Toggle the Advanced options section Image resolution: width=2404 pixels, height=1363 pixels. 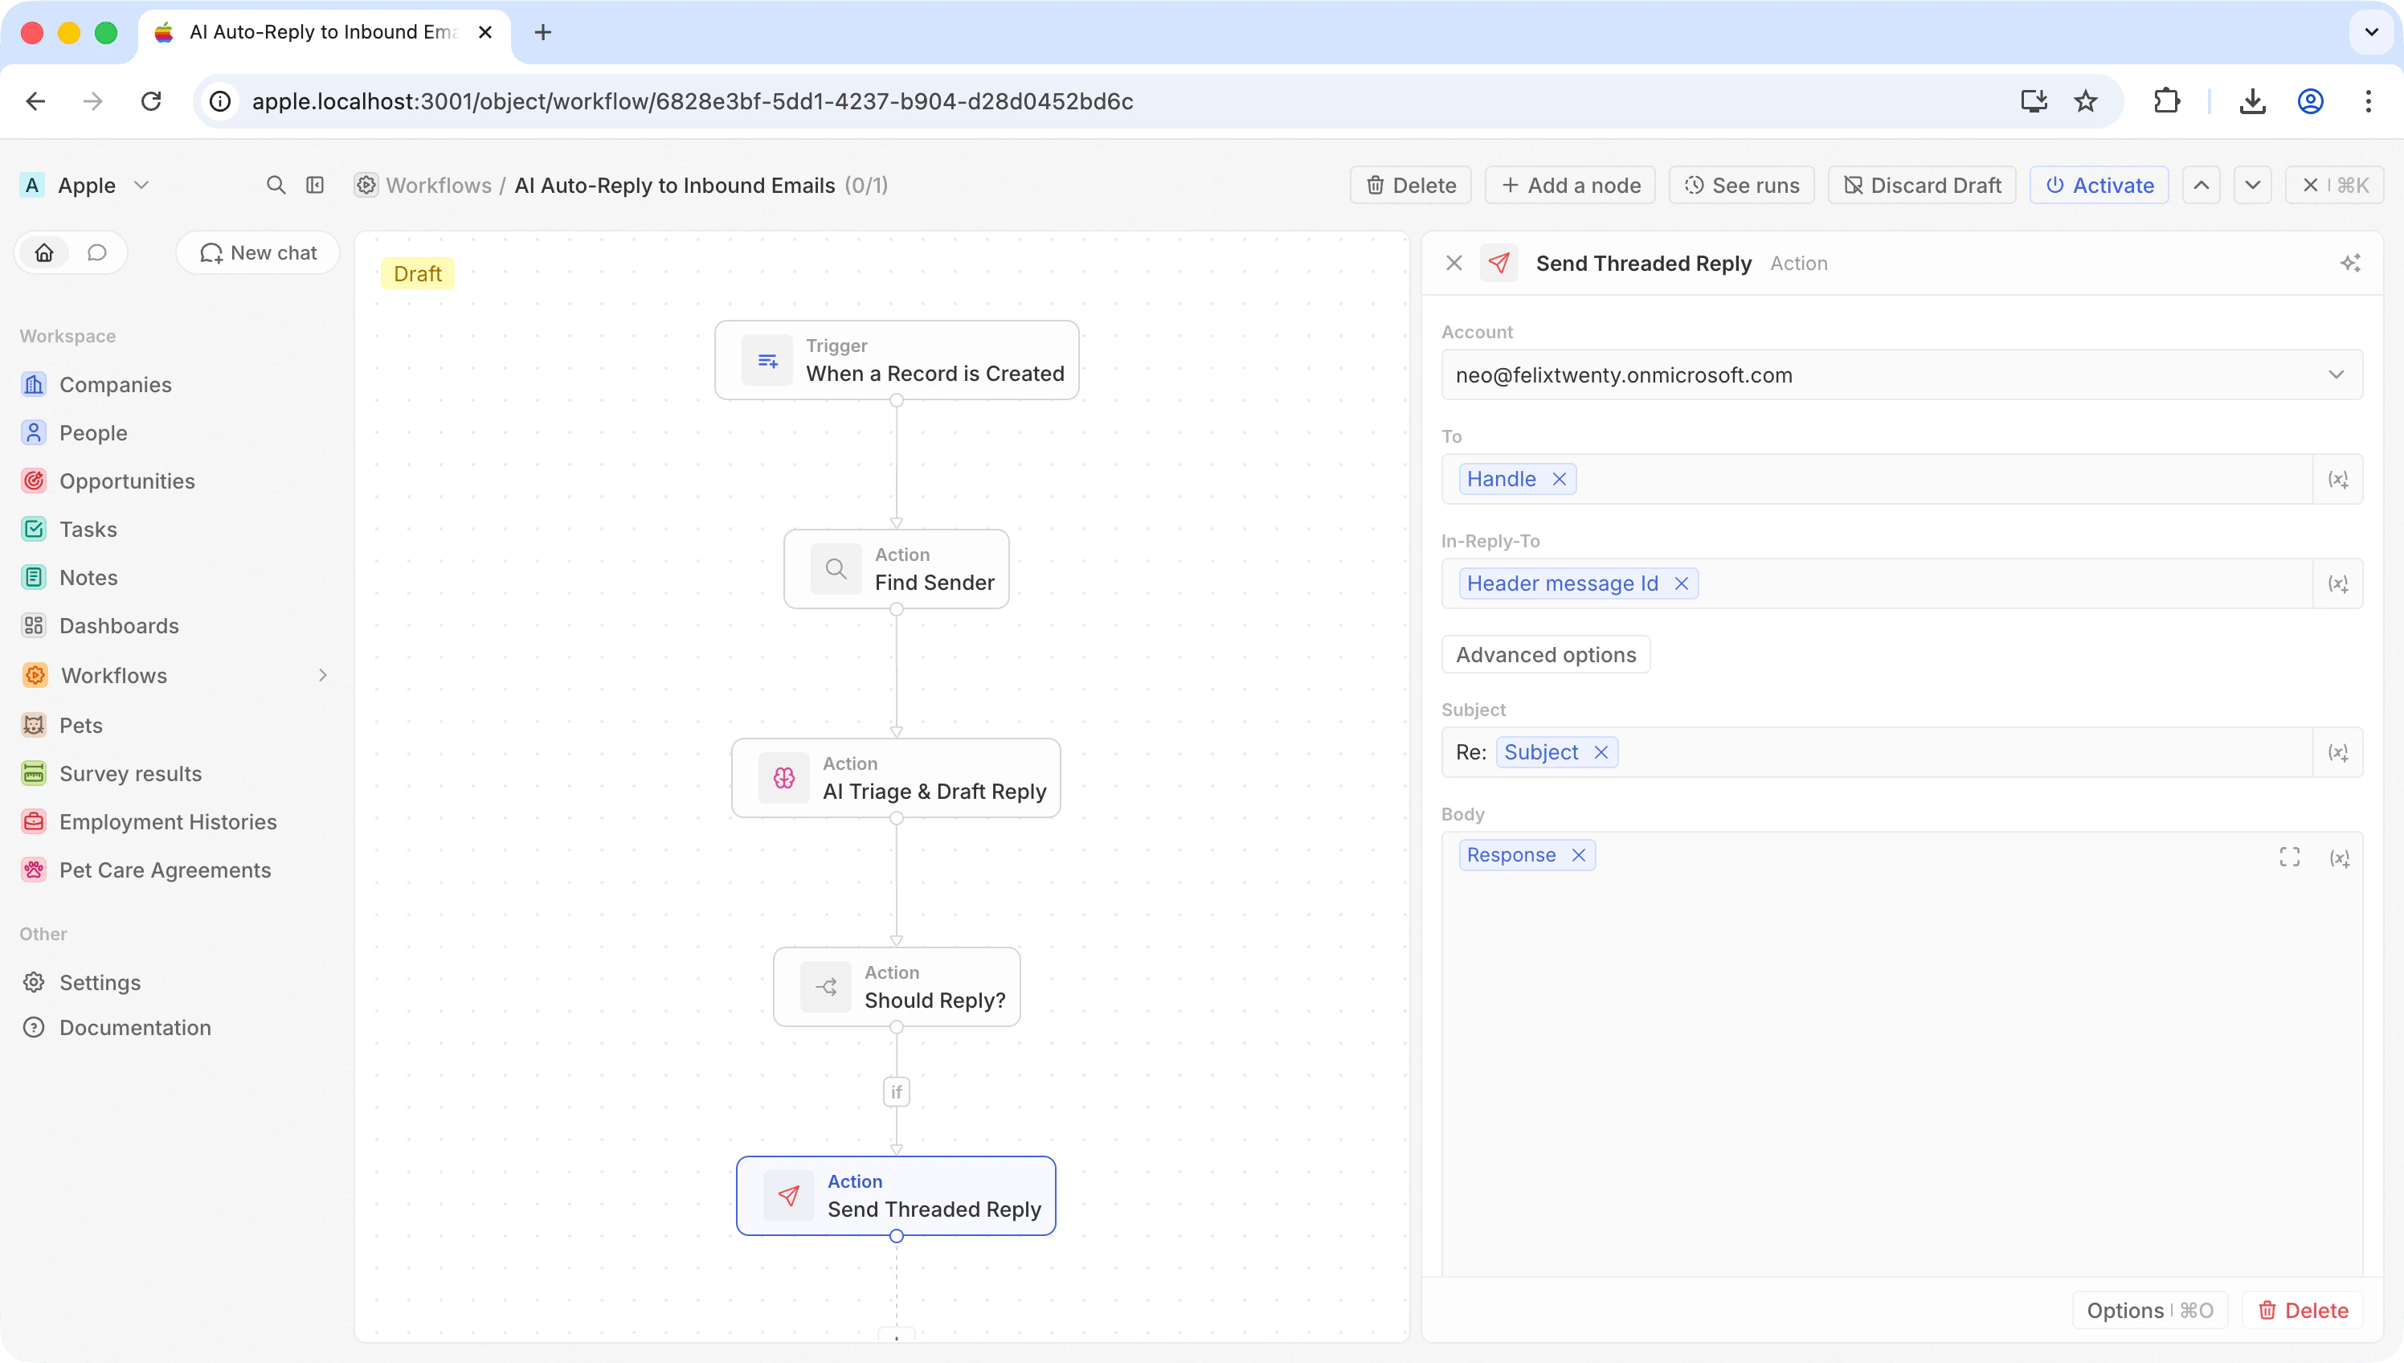pos(1545,654)
